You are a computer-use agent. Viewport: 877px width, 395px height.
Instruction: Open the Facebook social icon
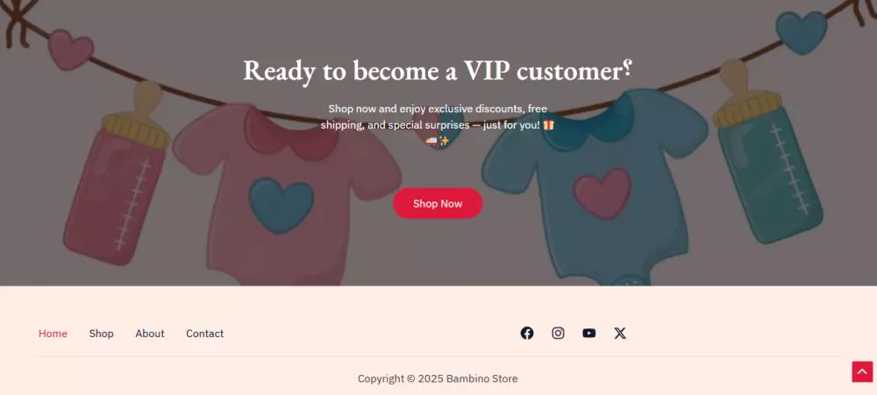click(527, 333)
